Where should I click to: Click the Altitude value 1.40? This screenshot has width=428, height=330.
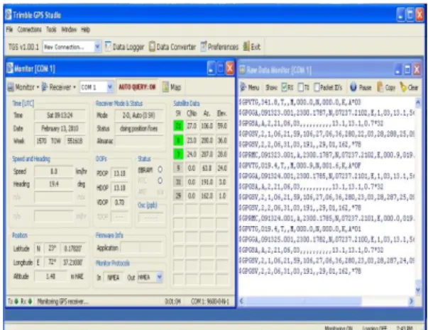[x=50, y=276]
